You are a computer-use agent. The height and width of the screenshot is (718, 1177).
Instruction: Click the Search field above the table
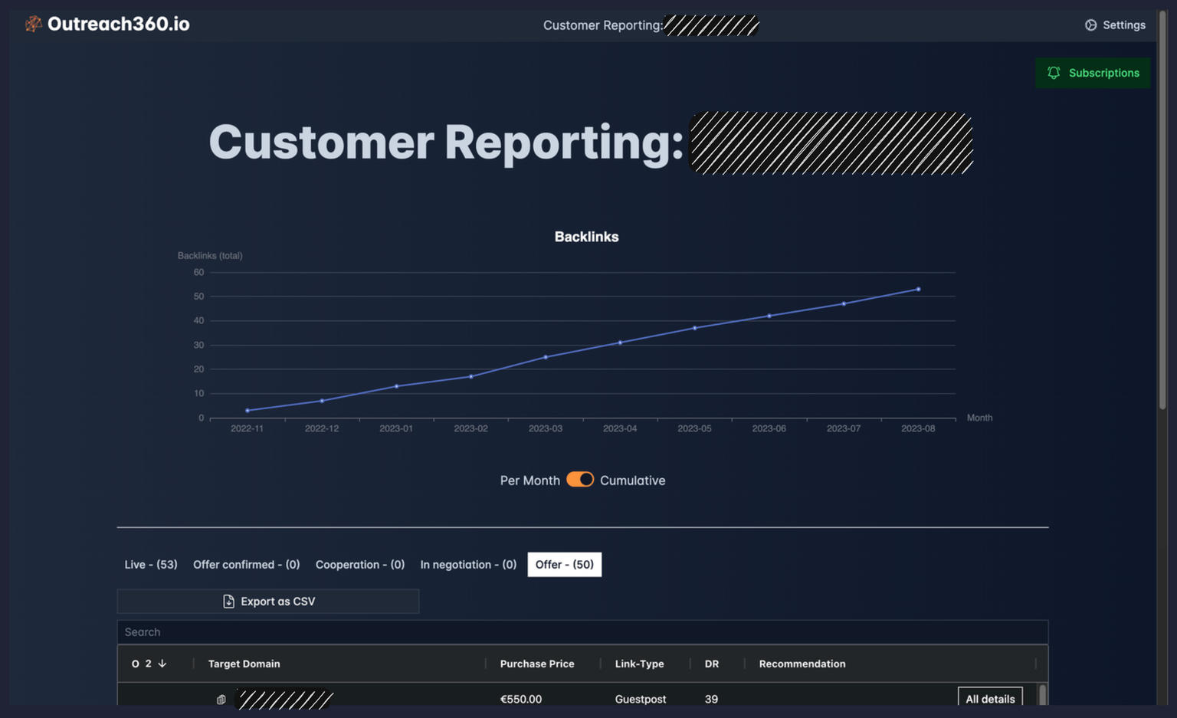(x=582, y=631)
